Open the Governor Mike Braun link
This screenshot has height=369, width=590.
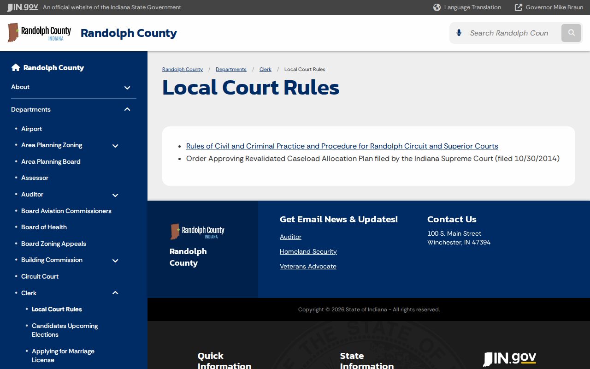tap(555, 7)
